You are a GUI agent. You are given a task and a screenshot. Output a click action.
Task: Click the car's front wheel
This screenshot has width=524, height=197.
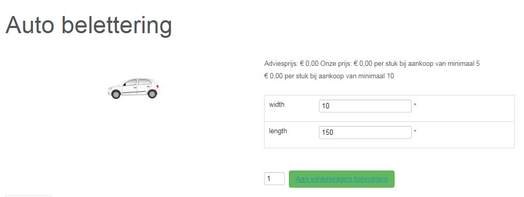115,94
